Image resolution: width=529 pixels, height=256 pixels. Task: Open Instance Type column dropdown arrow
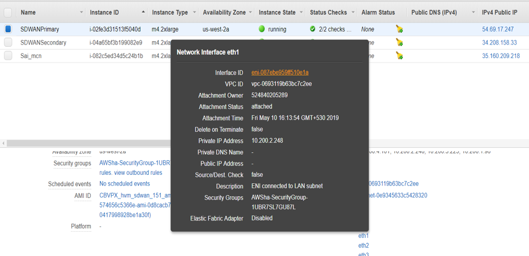click(194, 12)
